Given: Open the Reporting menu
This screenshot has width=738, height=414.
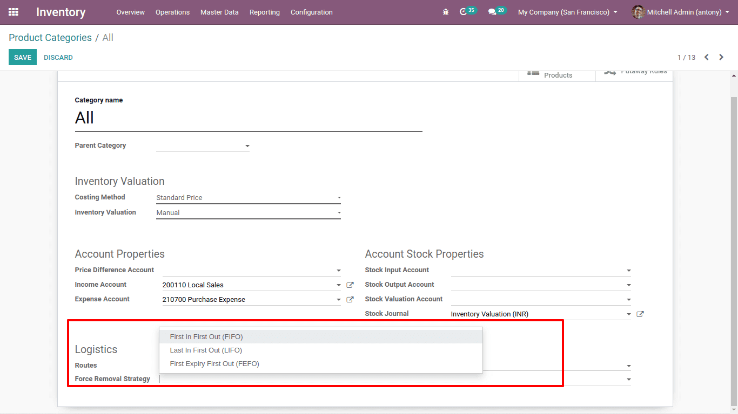Looking at the screenshot, I should (x=265, y=12).
